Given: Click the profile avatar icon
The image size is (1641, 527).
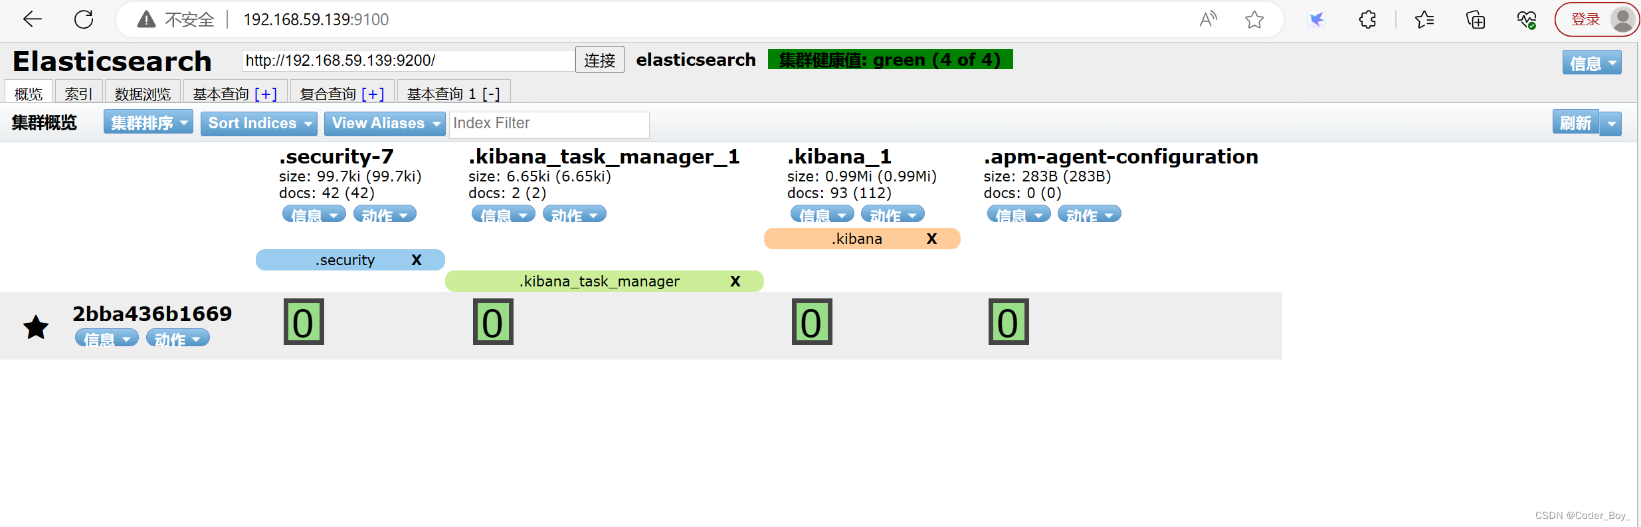Looking at the screenshot, I should pos(1622,19).
